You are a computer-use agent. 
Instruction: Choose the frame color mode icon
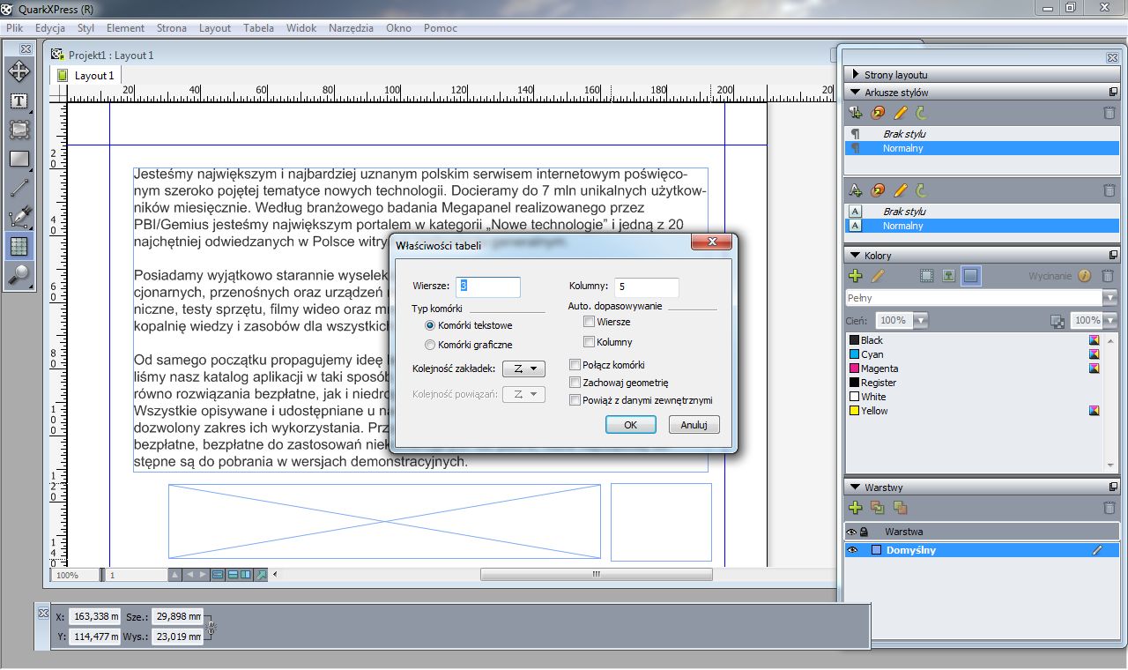point(926,276)
